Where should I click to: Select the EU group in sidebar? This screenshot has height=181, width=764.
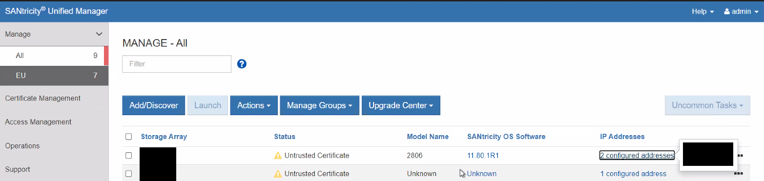[54, 76]
